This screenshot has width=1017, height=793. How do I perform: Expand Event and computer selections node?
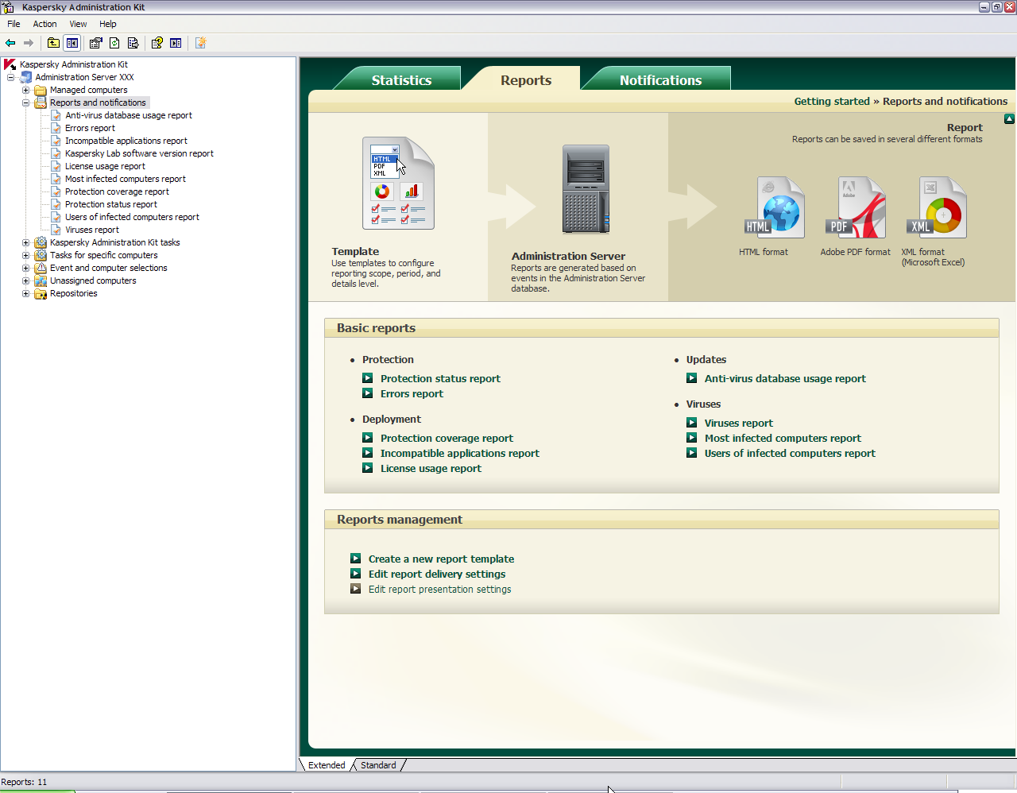tap(25, 268)
